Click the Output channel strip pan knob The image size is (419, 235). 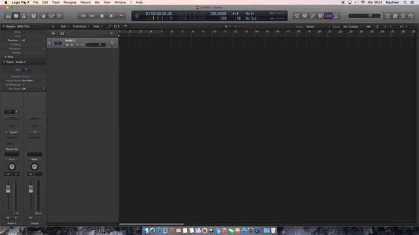click(x=35, y=166)
